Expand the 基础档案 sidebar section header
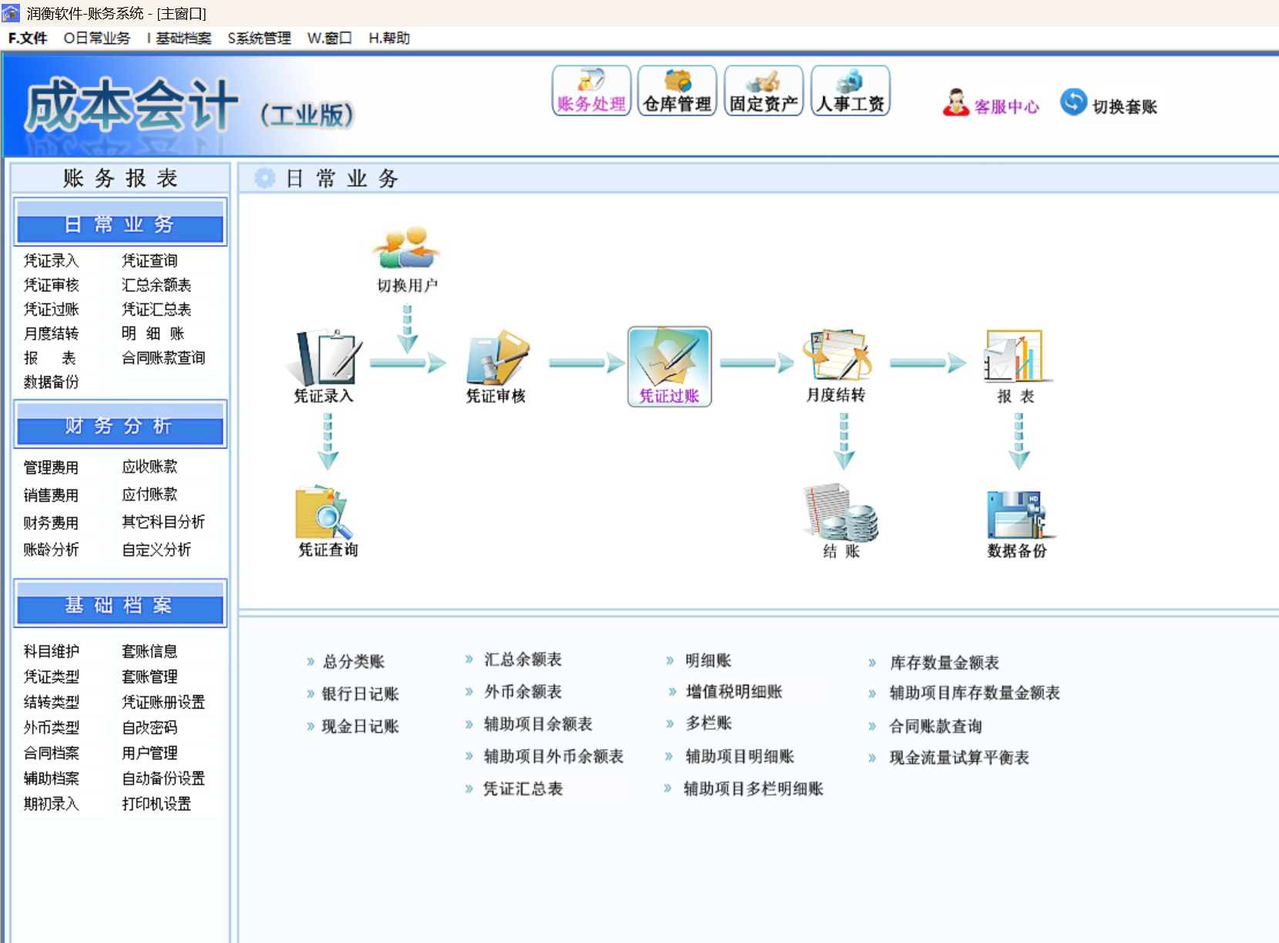 [120, 604]
